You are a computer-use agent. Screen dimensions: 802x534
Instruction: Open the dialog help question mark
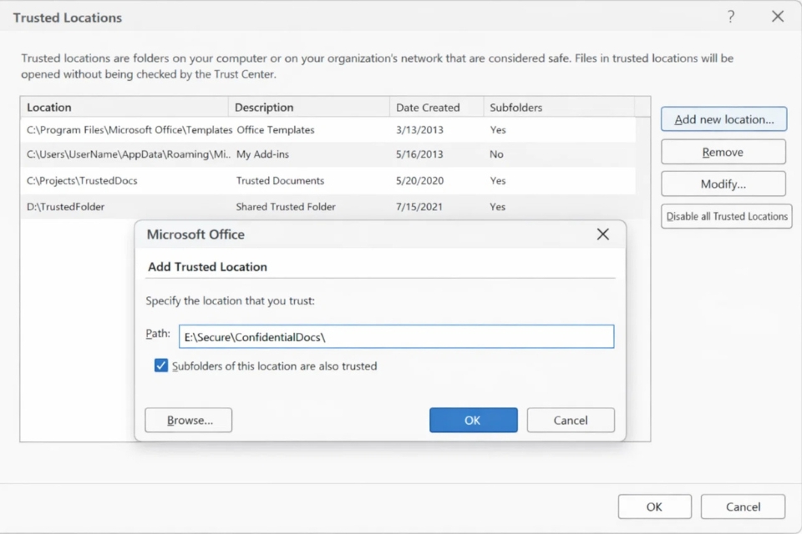coord(730,17)
